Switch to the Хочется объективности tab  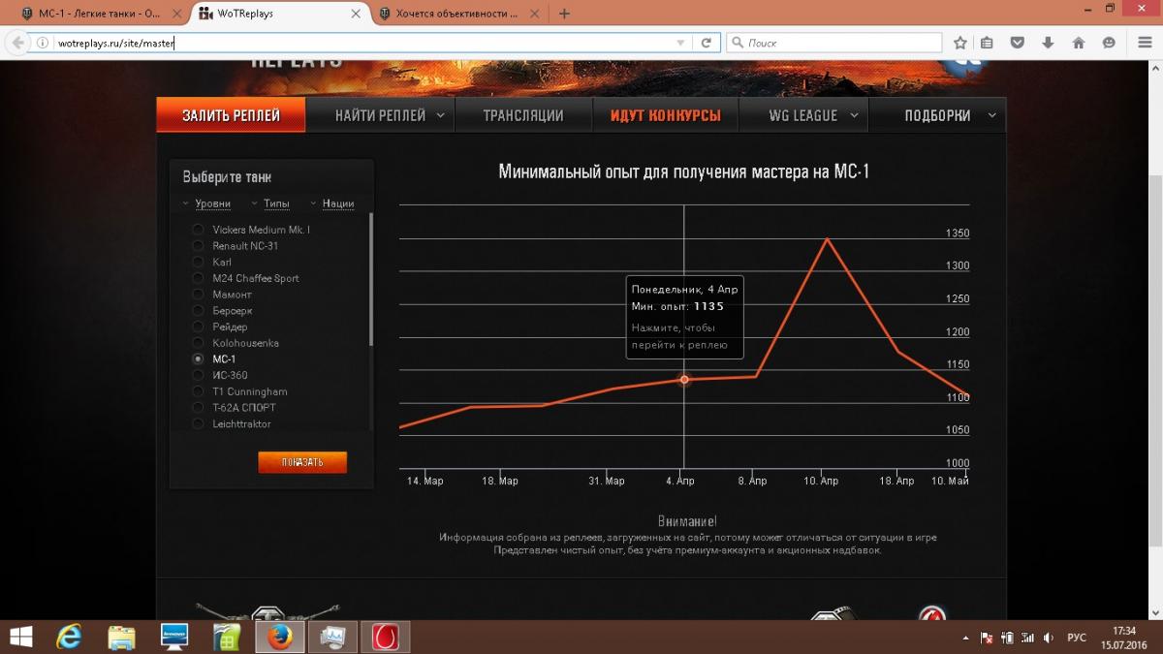[x=456, y=14]
